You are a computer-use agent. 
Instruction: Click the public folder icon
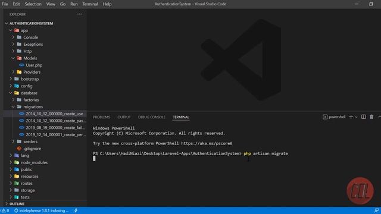17,169
